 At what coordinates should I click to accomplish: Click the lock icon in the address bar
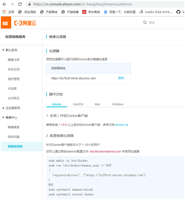pyautogui.click(x=29, y=4)
